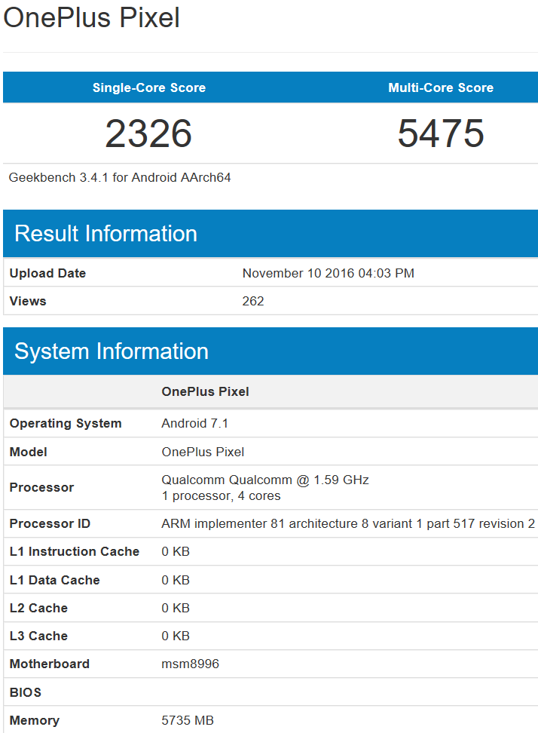Image resolution: width=538 pixels, height=733 pixels.
Task: Click the Motherboard value msm8996
Action: (190, 664)
